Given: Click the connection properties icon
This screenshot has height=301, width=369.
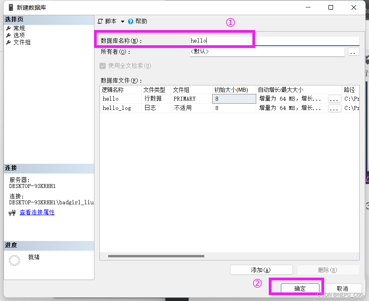Looking at the screenshot, I should coord(12,212).
